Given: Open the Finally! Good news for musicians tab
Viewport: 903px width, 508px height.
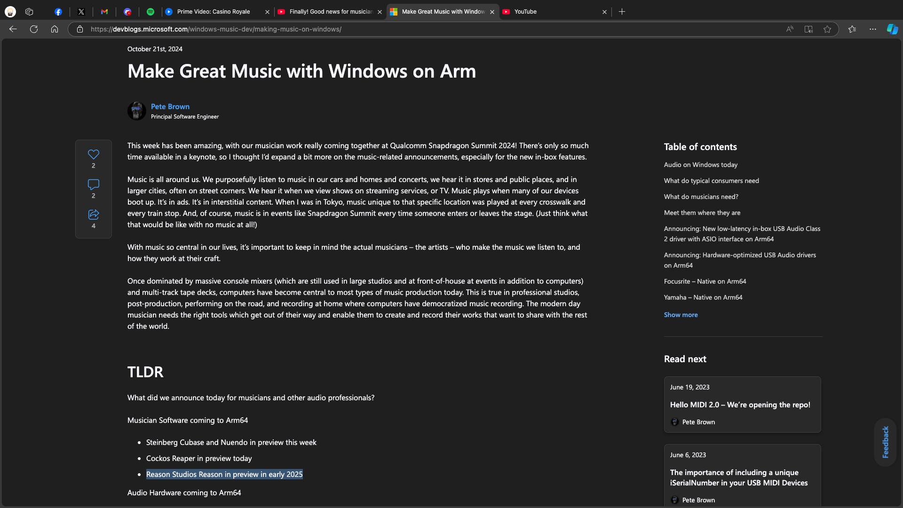Looking at the screenshot, I should [331, 12].
